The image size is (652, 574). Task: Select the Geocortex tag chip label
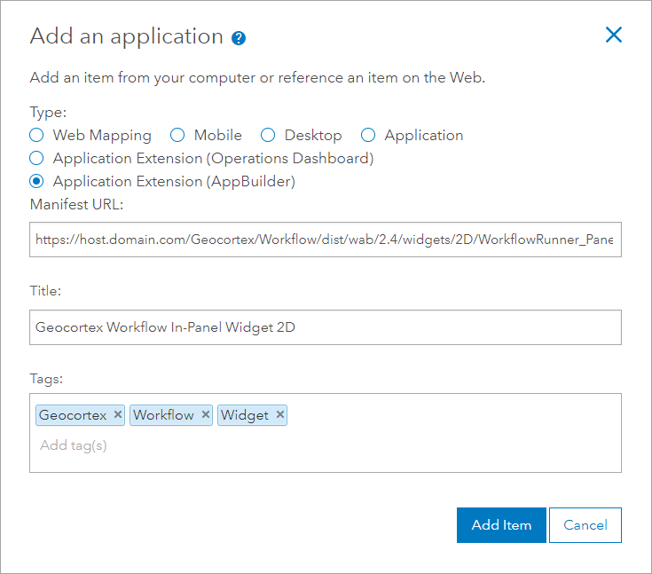pyautogui.click(x=73, y=415)
